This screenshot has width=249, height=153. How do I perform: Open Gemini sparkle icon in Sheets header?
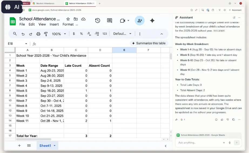[x=152, y=21]
